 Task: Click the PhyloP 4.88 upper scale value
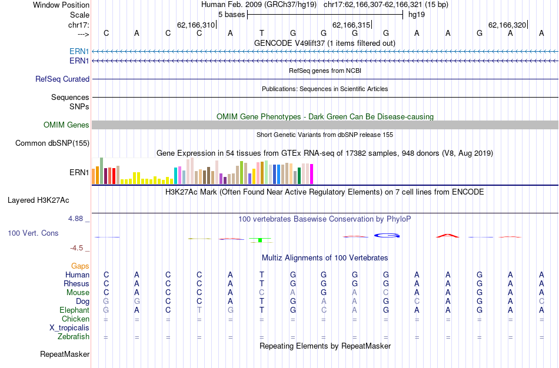(75, 218)
